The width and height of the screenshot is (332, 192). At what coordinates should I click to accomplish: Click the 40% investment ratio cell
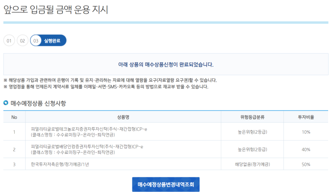tap(306, 150)
